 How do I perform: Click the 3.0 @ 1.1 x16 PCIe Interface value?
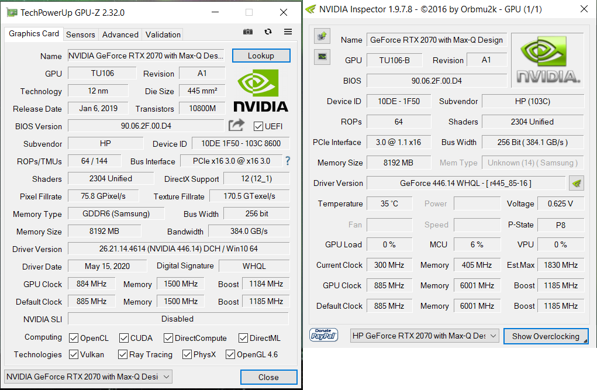(399, 142)
